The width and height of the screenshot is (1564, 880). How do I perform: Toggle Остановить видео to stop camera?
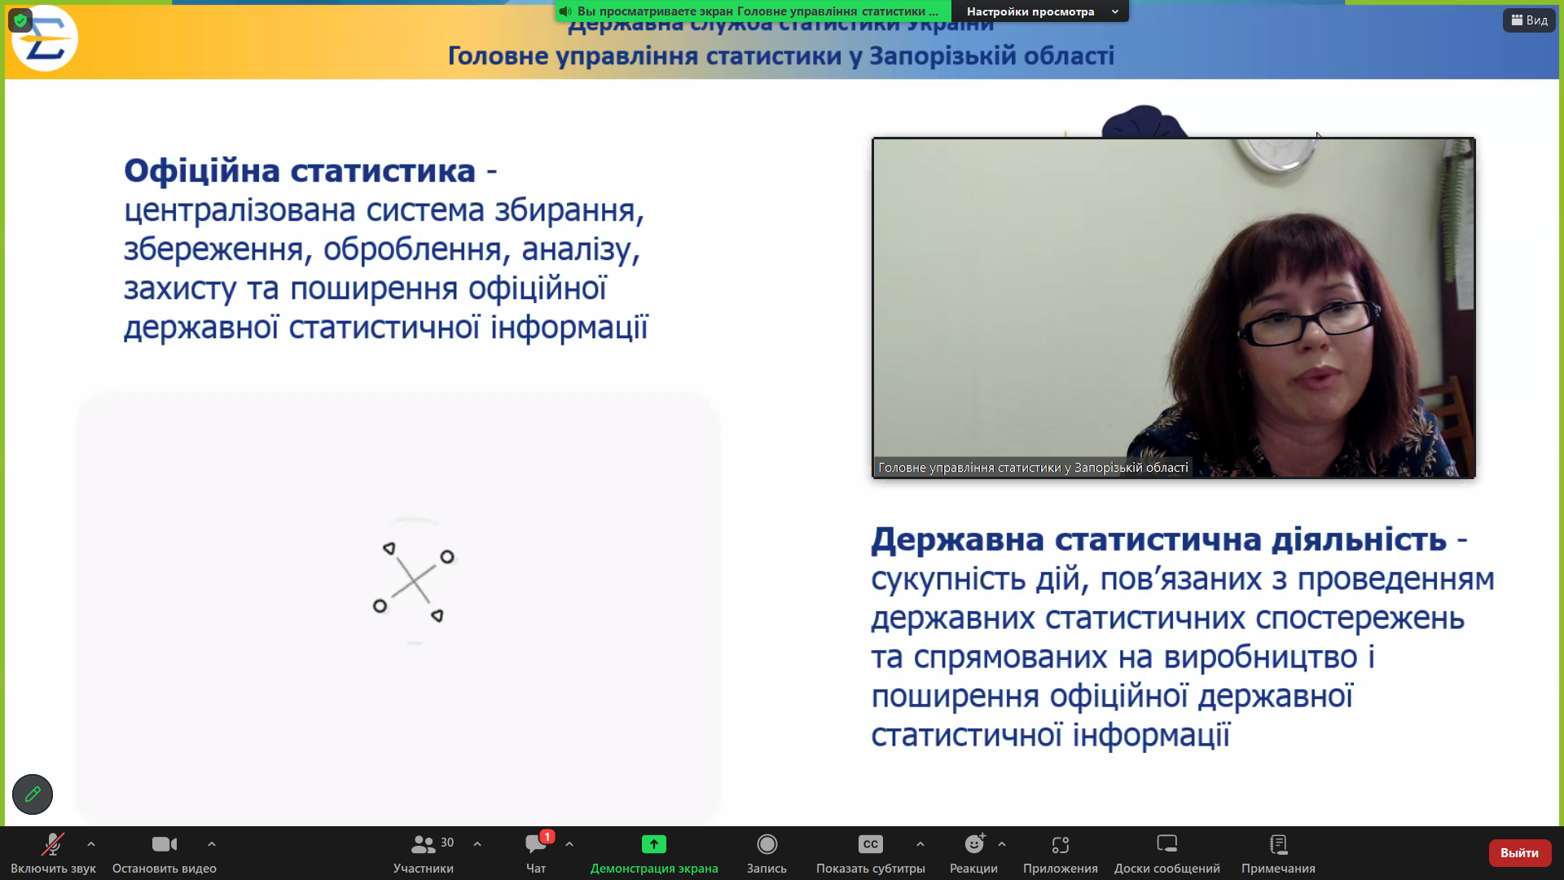pos(164,853)
